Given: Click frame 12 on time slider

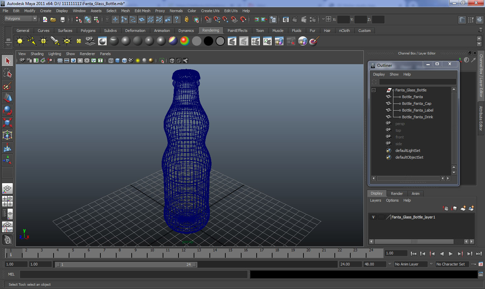Looking at the screenshot, I should (183, 253).
